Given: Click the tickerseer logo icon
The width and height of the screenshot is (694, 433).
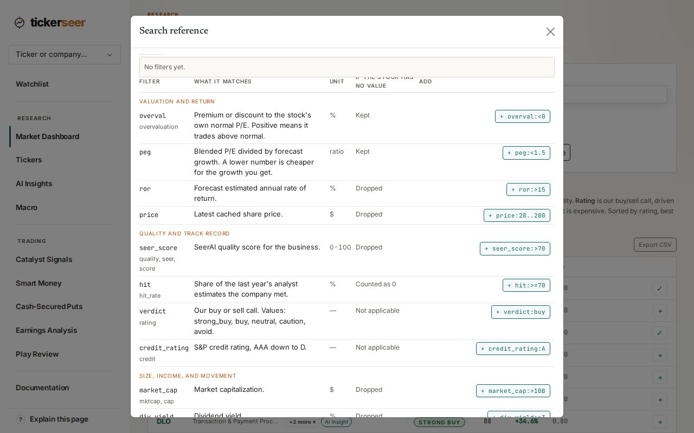Looking at the screenshot, I should click(x=20, y=23).
